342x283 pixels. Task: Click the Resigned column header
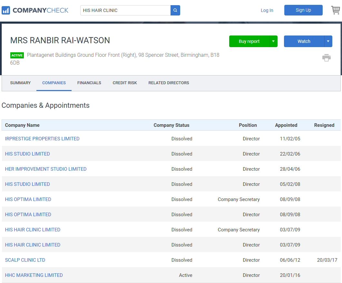tap(324, 125)
